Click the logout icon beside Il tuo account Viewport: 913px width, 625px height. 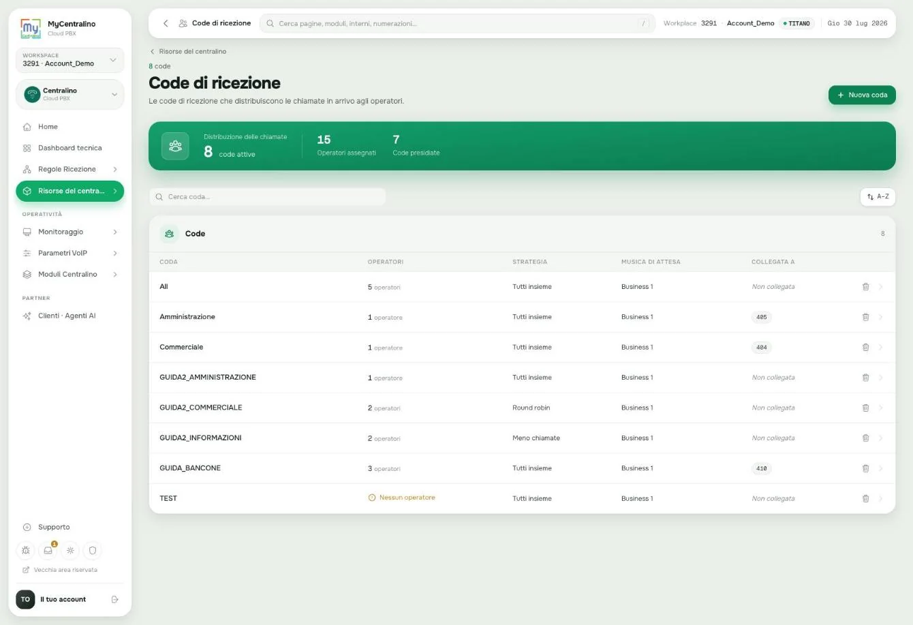pos(114,599)
